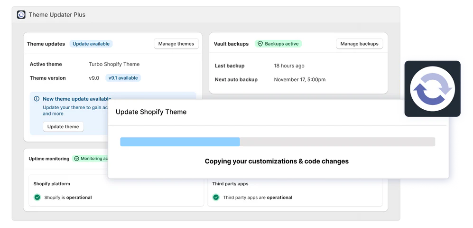Click Copying your customizations & code changes text

click(277, 161)
